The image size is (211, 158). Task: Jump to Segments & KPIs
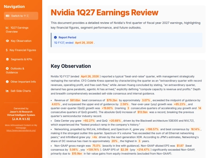pyautogui.click(x=21, y=59)
